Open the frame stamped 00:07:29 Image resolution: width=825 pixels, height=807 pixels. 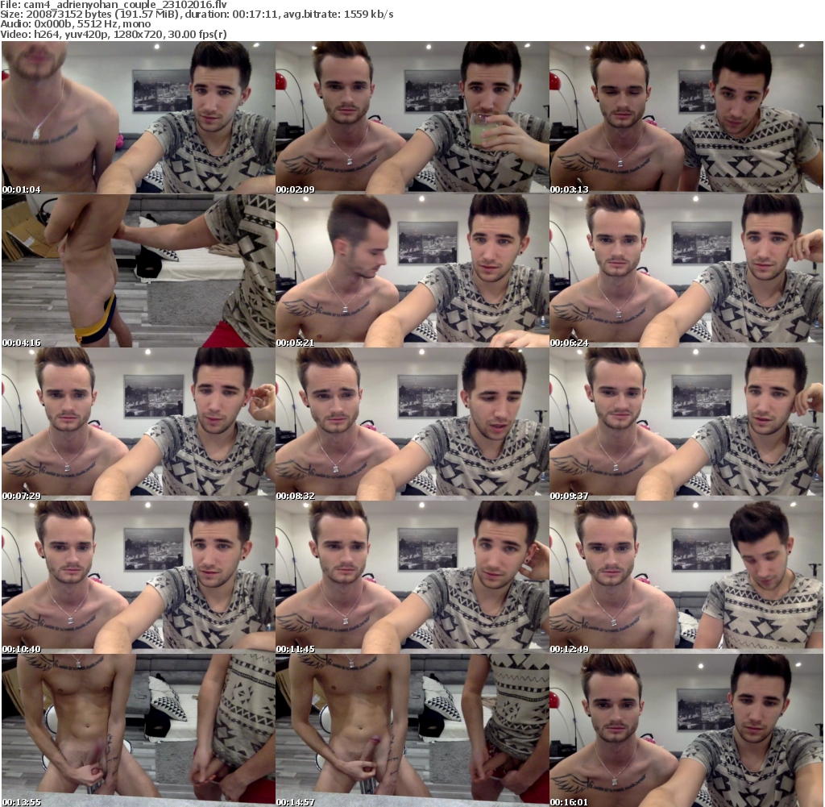(139, 424)
